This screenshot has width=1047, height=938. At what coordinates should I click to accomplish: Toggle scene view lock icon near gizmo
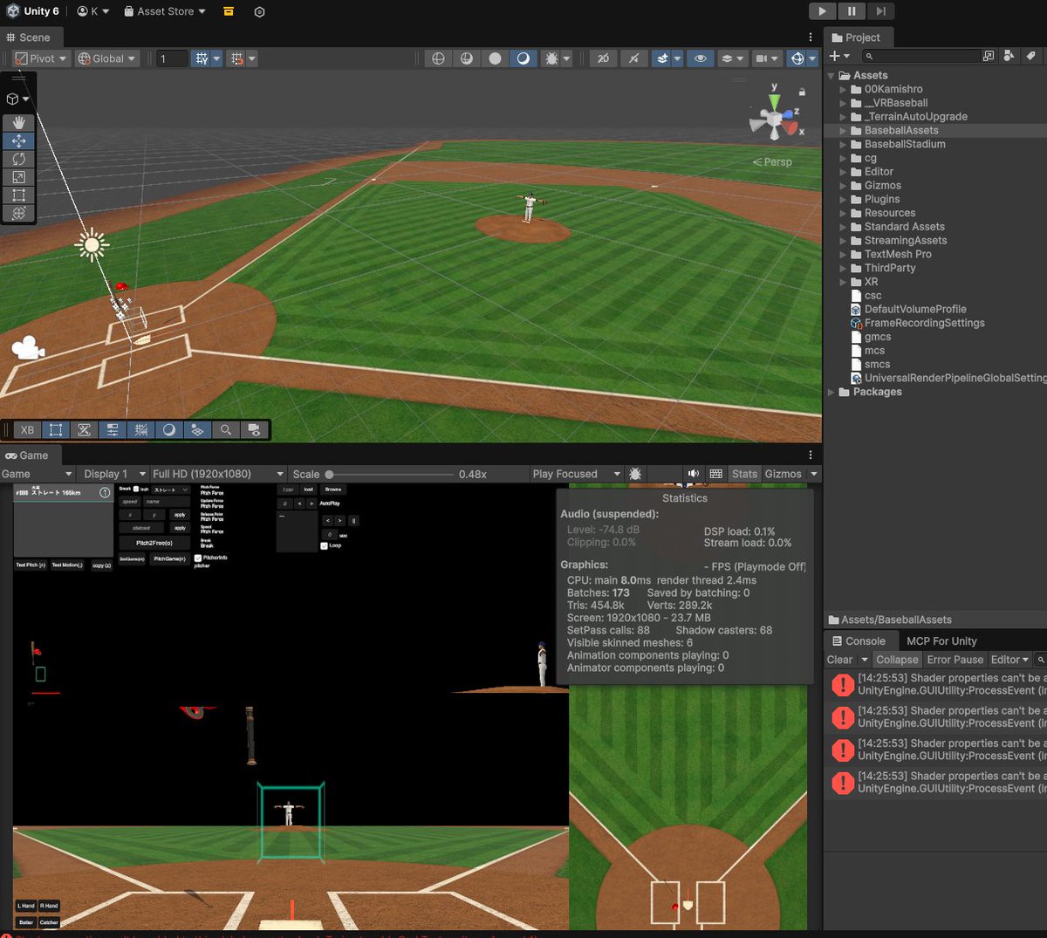pos(802,92)
